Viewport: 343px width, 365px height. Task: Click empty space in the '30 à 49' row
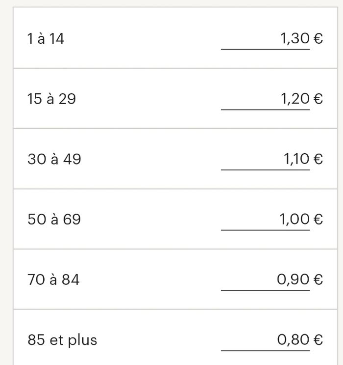tap(151, 159)
